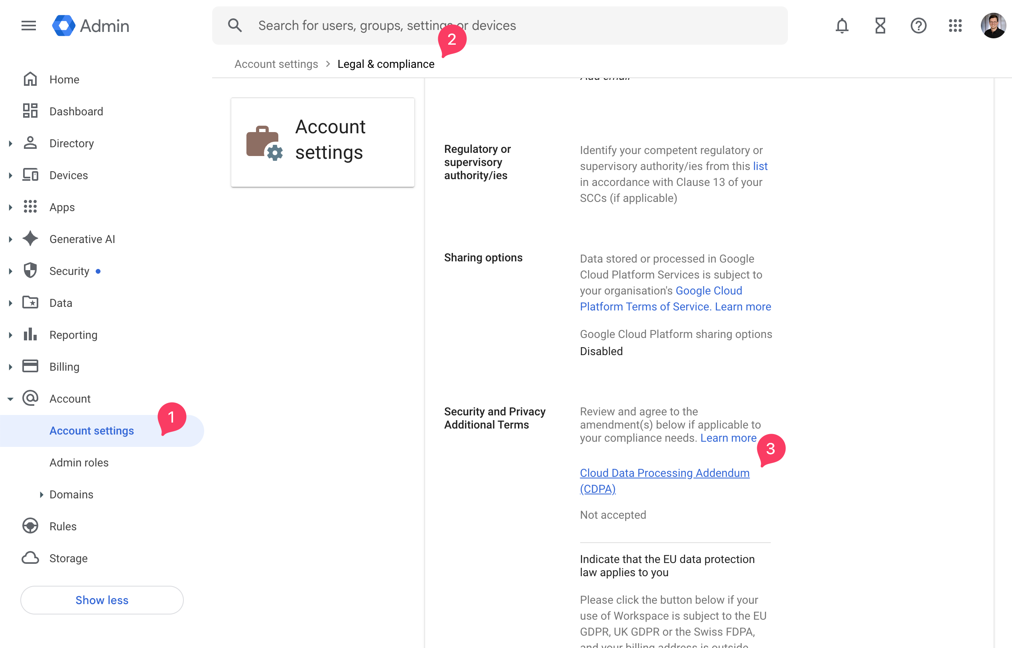Click the Directory person icon
This screenshot has width=1012, height=648.
pyautogui.click(x=30, y=143)
